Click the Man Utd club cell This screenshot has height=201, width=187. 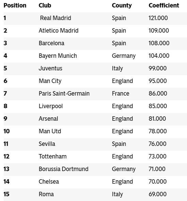[50, 131]
